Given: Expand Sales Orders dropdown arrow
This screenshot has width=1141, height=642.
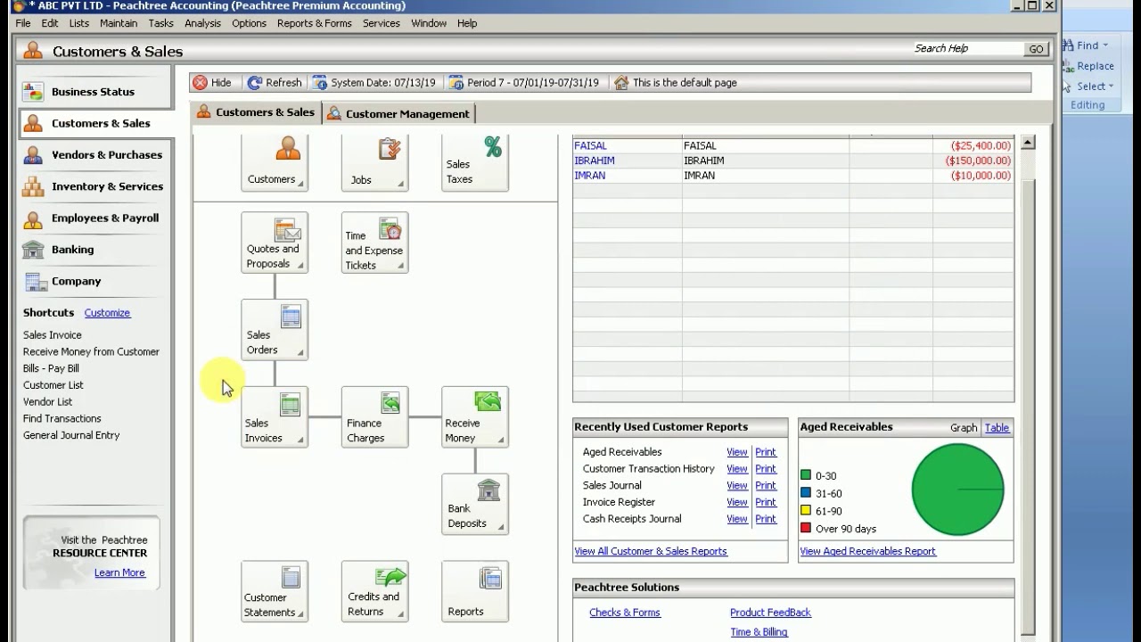Looking at the screenshot, I should 300,353.
